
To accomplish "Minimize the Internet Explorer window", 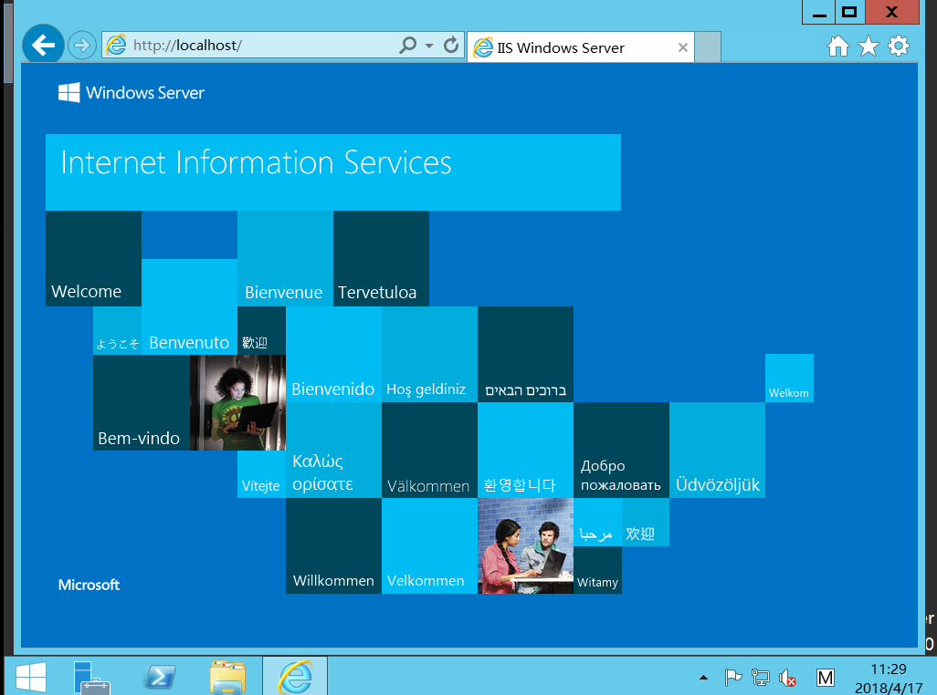I will click(819, 12).
